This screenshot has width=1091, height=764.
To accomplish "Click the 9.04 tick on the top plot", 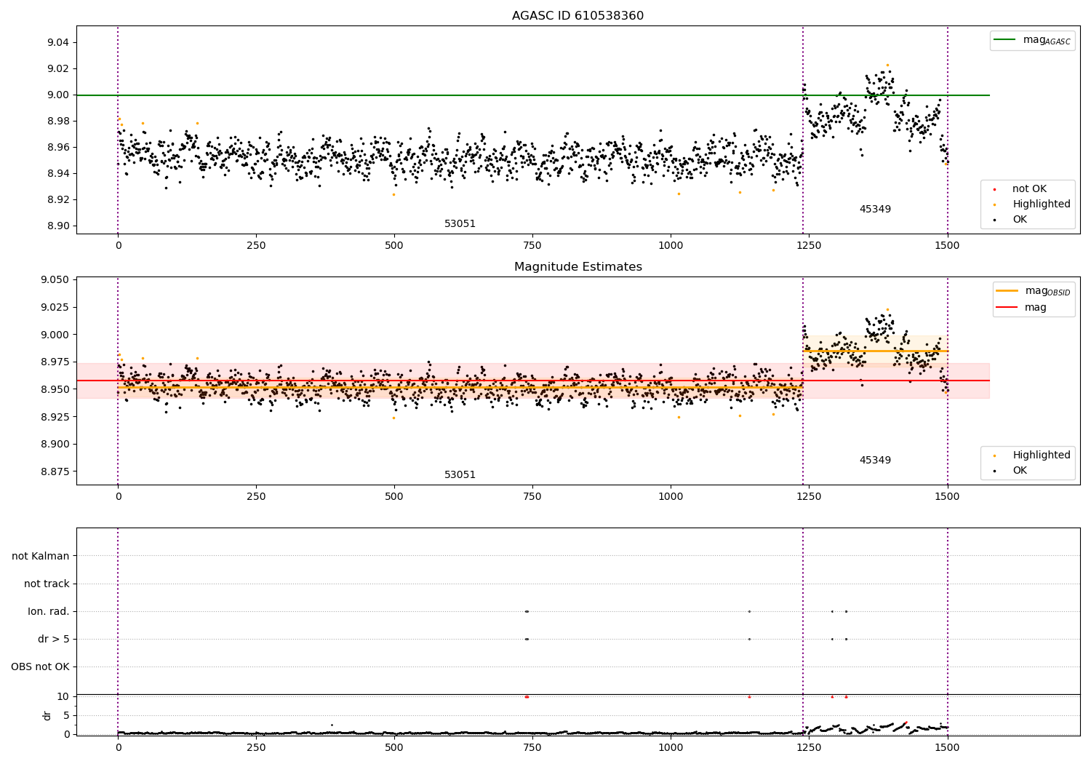I will 57,43.
